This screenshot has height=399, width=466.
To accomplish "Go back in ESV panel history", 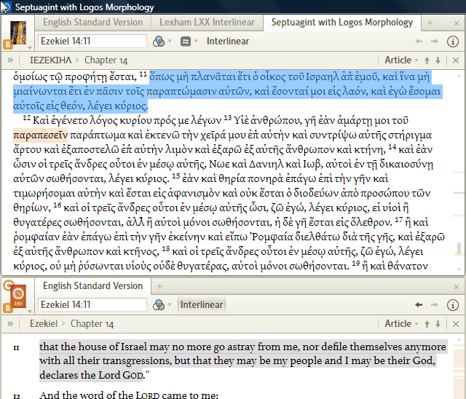I will pos(419,305).
